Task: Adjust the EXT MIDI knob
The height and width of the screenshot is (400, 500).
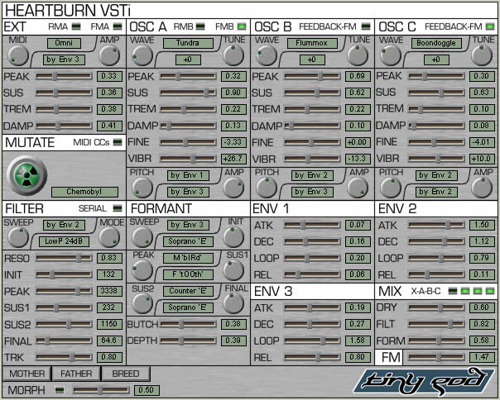Action: [x=18, y=55]
